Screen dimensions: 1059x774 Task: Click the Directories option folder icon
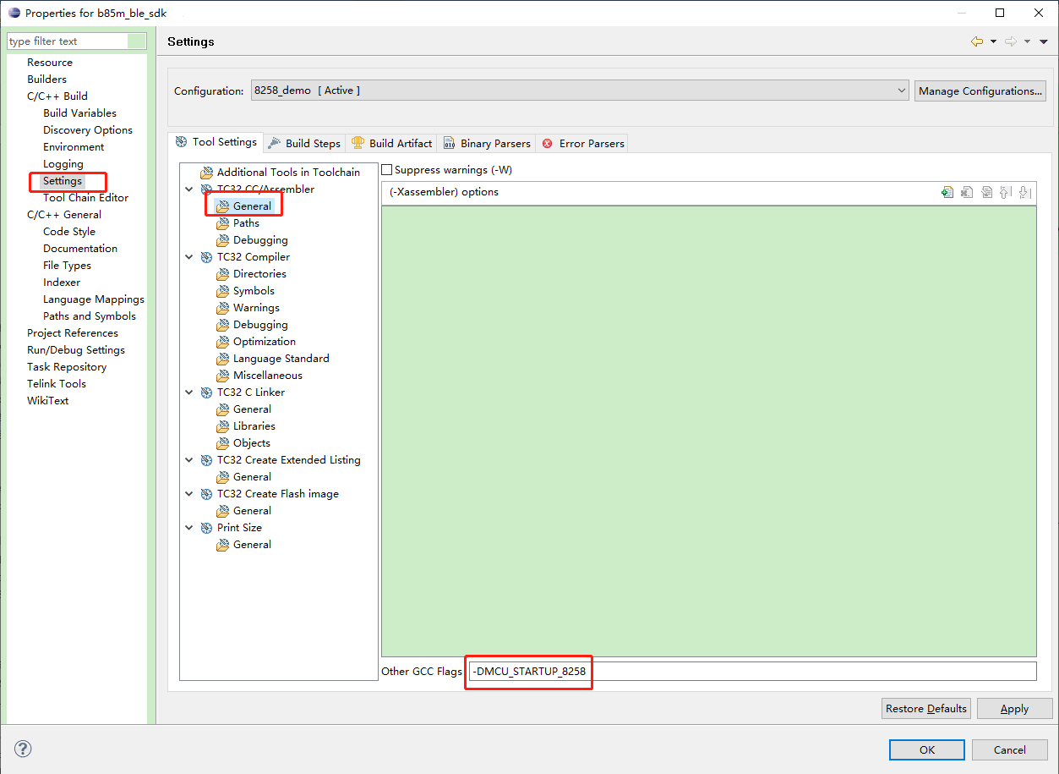tap(223, 273)
